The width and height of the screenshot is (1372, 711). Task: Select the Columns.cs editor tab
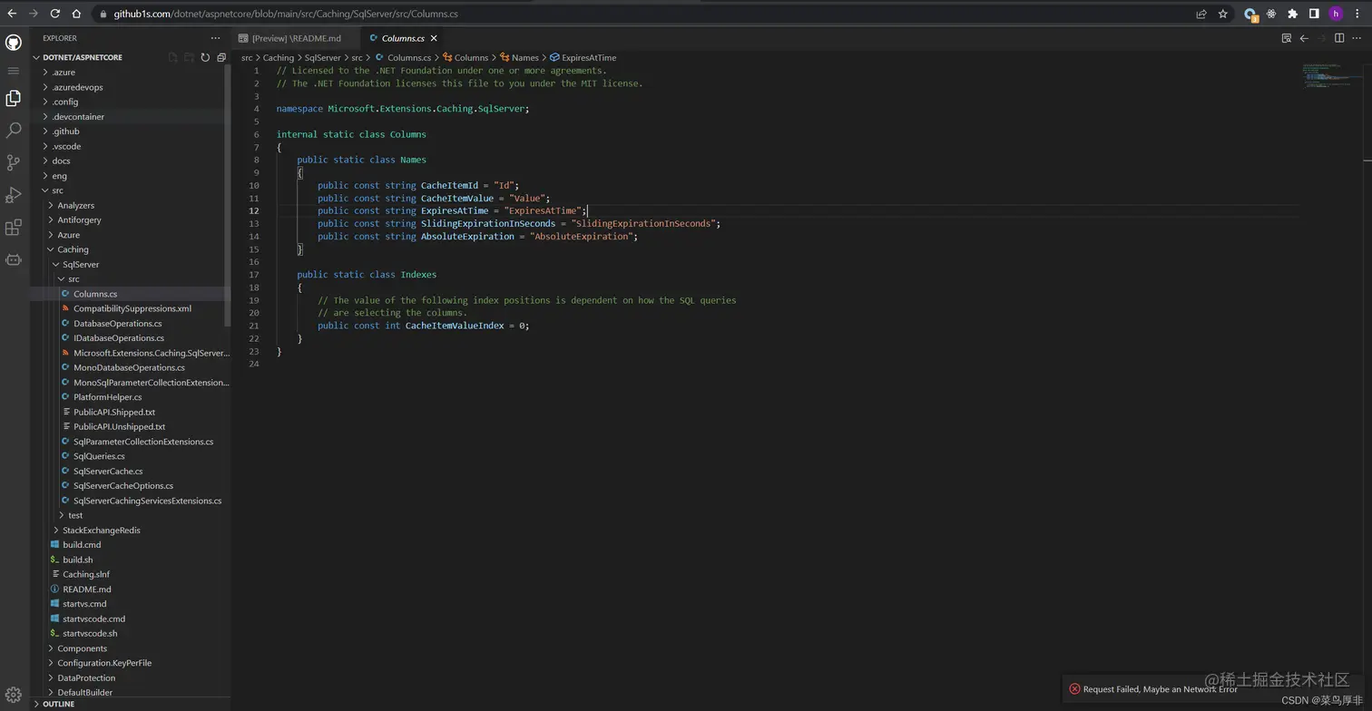click(x=403, y=38)
